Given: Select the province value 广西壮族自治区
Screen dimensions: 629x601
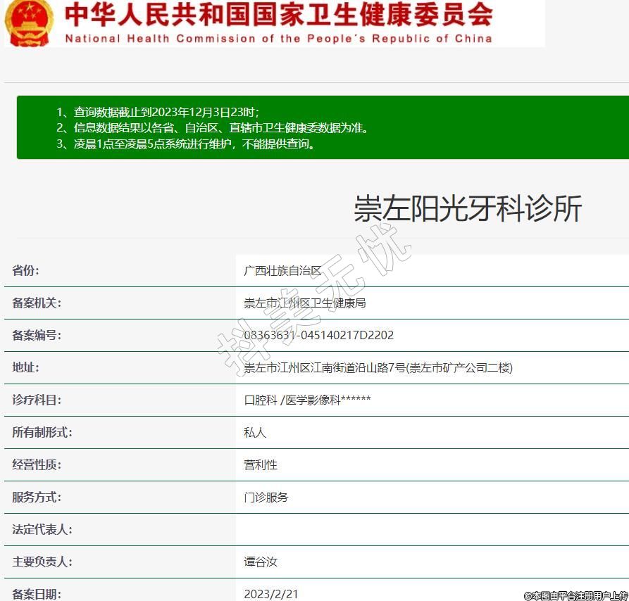Looking at the screenshot, I should point(282,271).
